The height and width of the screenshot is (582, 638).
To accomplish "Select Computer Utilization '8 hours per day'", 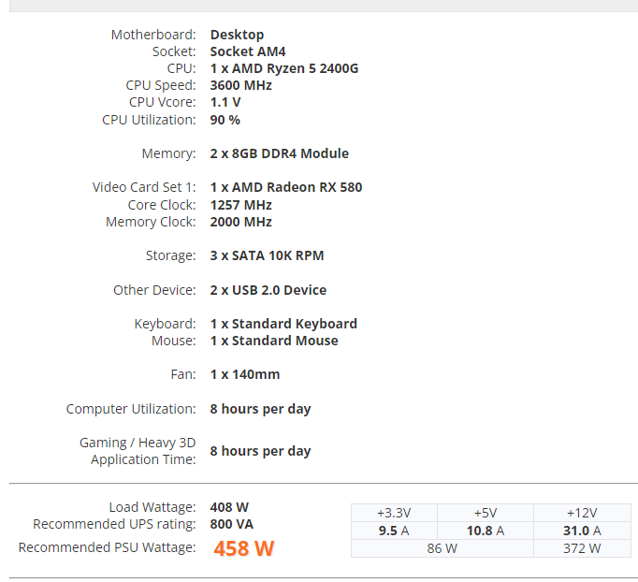I will pos(260,409).
